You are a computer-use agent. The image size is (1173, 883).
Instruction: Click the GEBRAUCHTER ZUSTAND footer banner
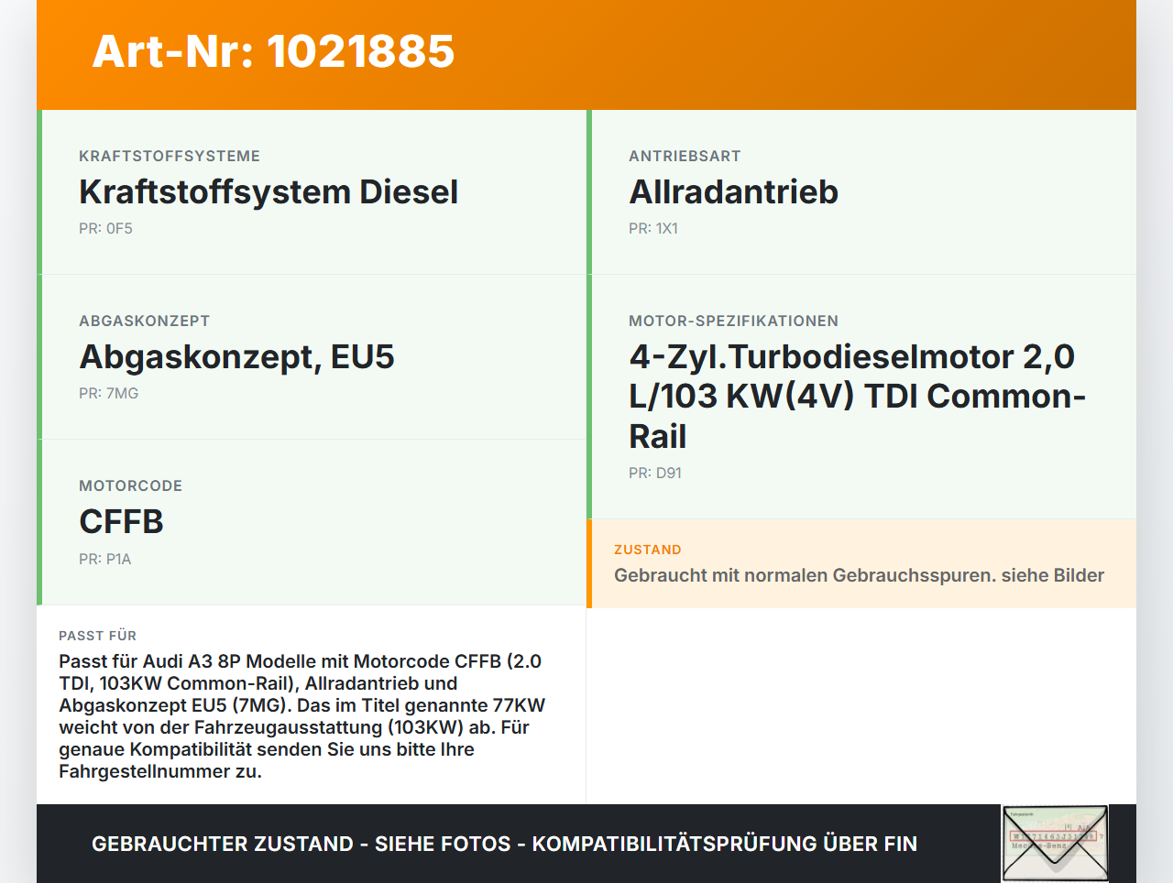504,843
